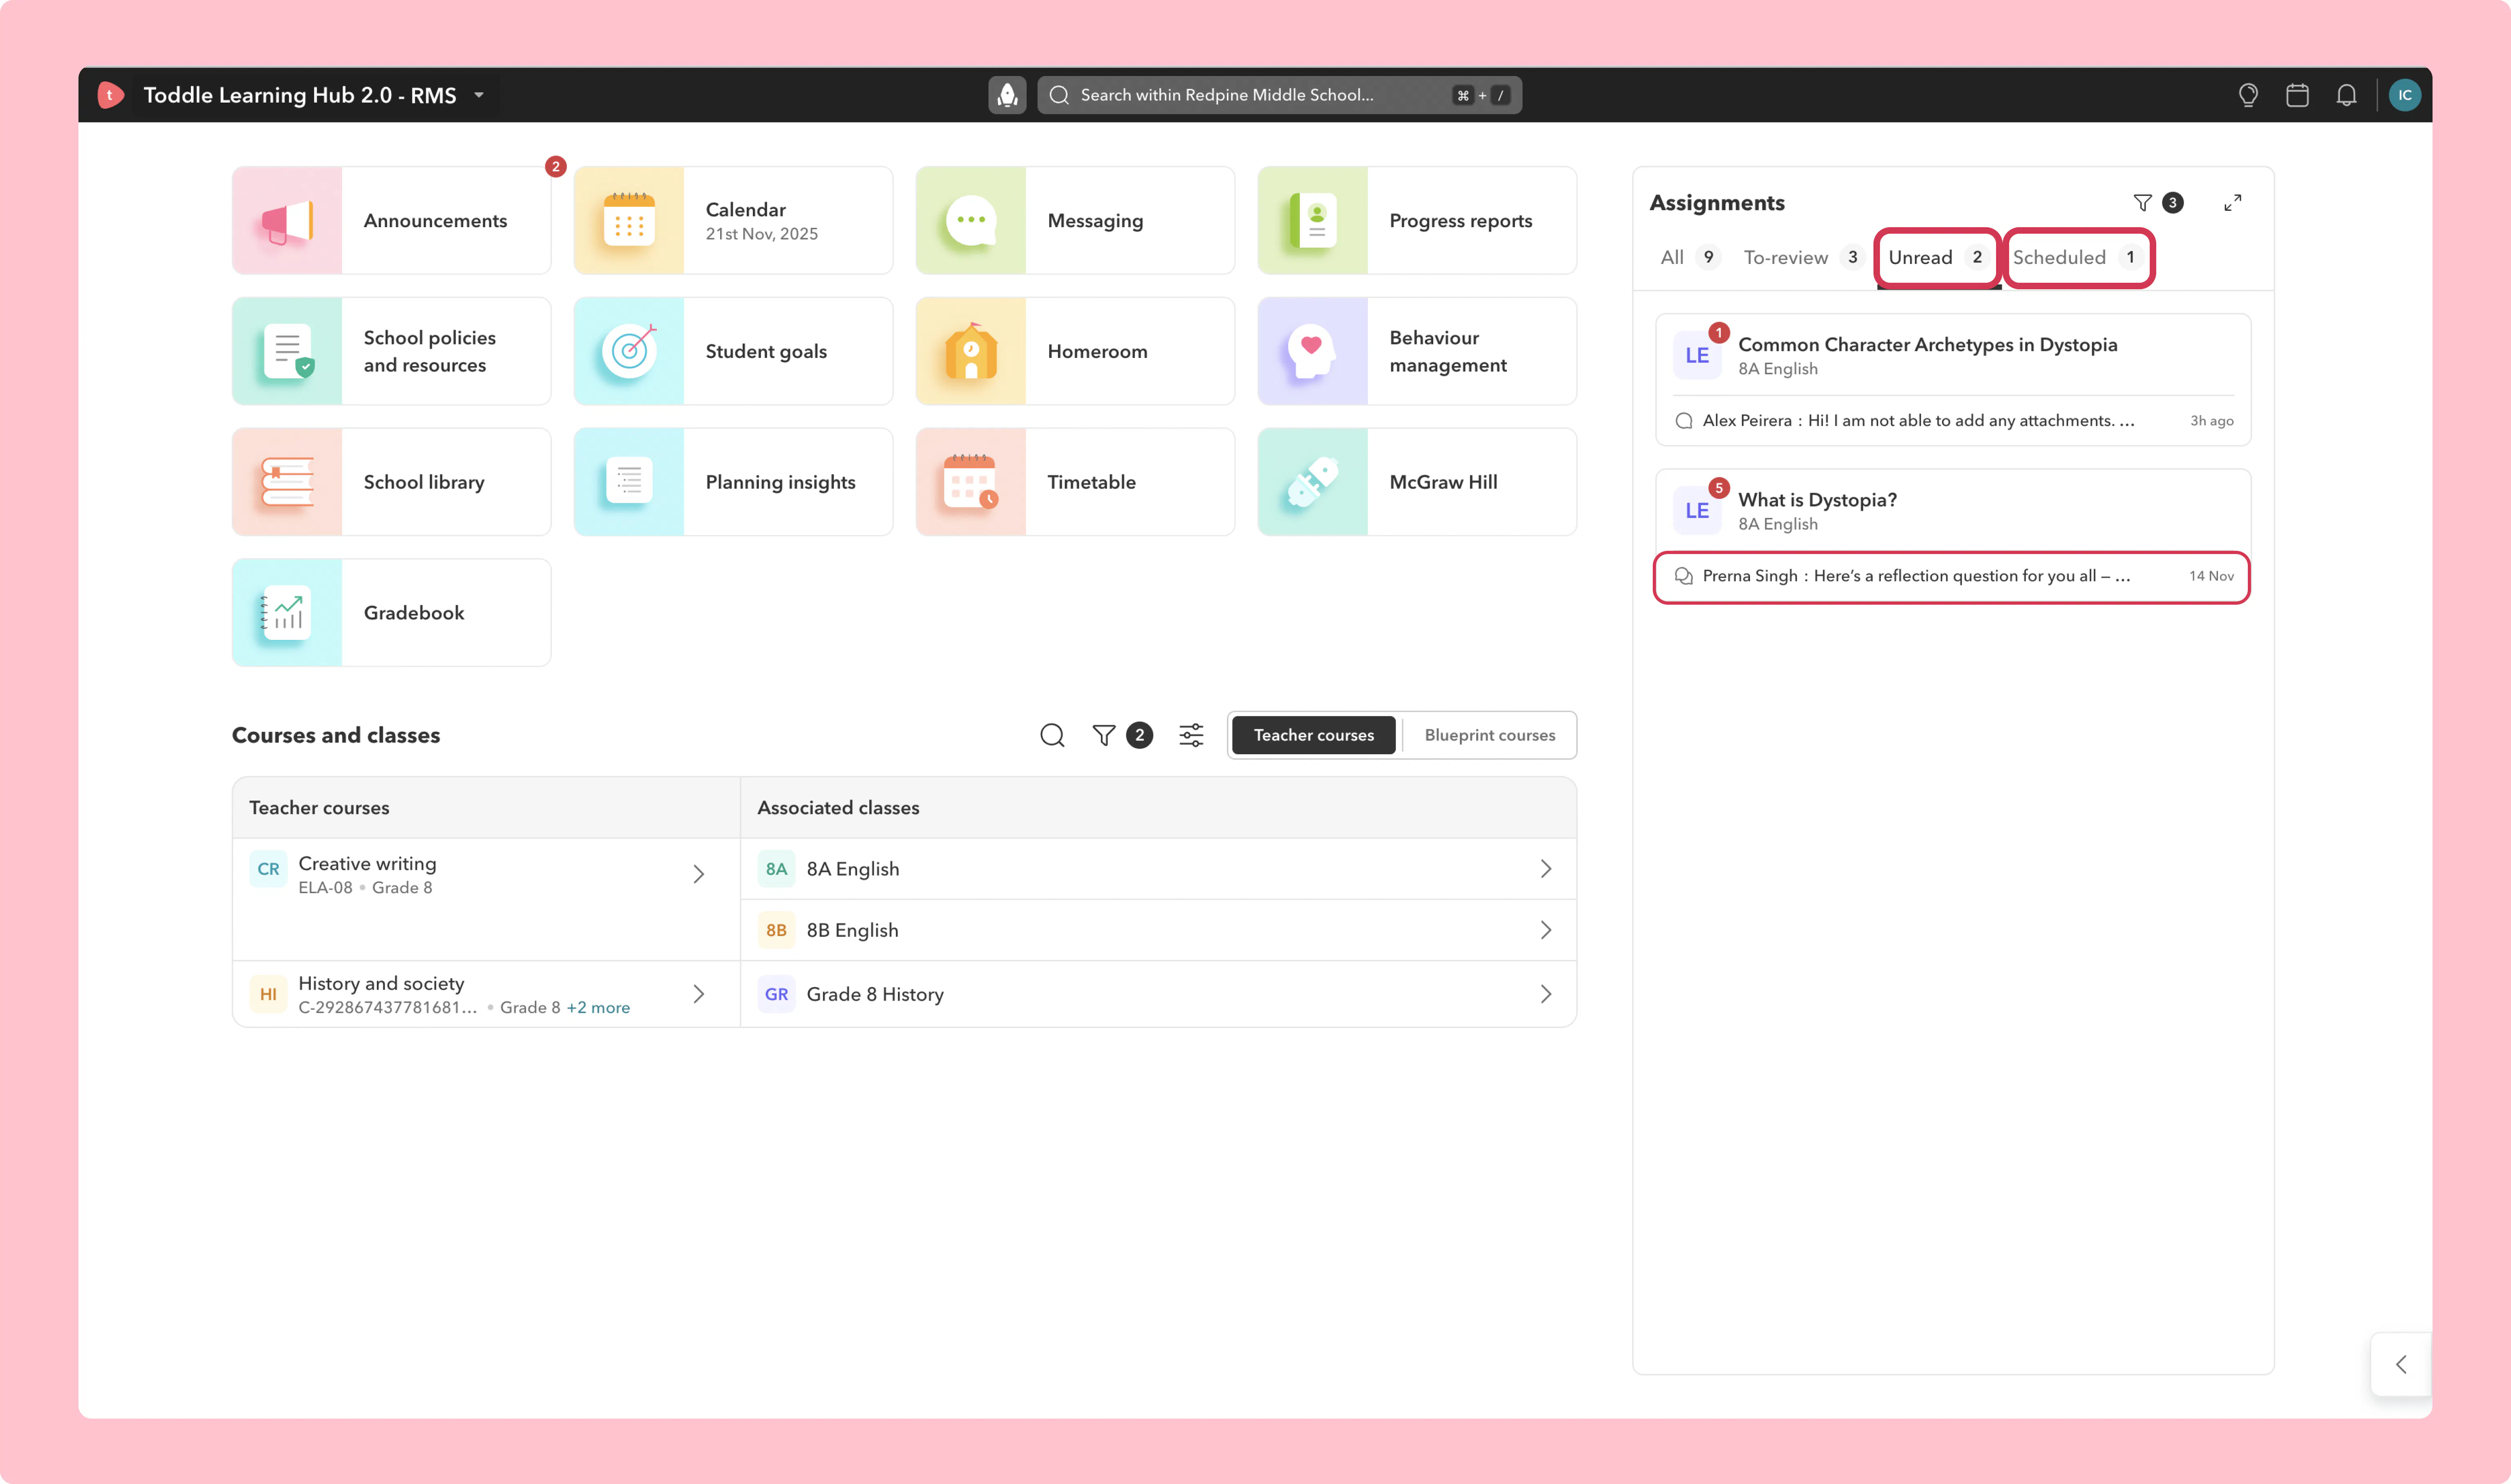
Task: Select the 8B English class row text
Action: (x=853, y=930)
